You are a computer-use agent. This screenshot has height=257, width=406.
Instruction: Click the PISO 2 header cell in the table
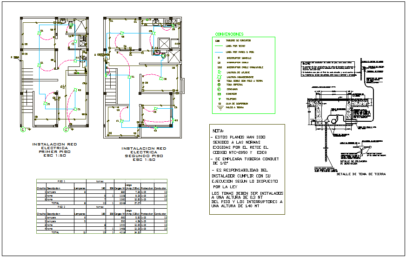(61, 207)
